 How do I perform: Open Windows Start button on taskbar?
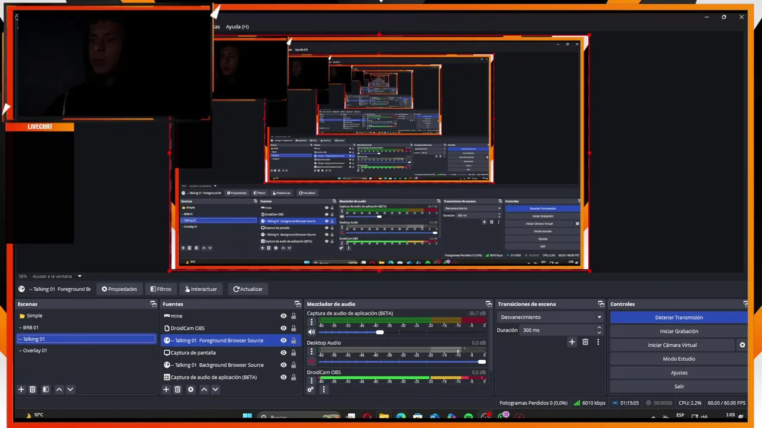point(247,416)
